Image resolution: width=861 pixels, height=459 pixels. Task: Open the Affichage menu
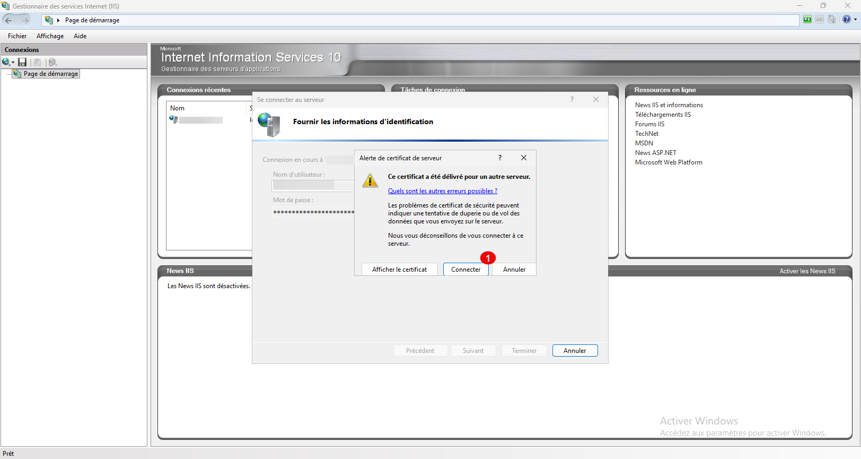click(x=50, y=36)
